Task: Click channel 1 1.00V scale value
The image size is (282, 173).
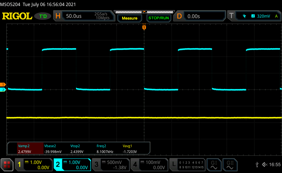Action: (36, 162)
